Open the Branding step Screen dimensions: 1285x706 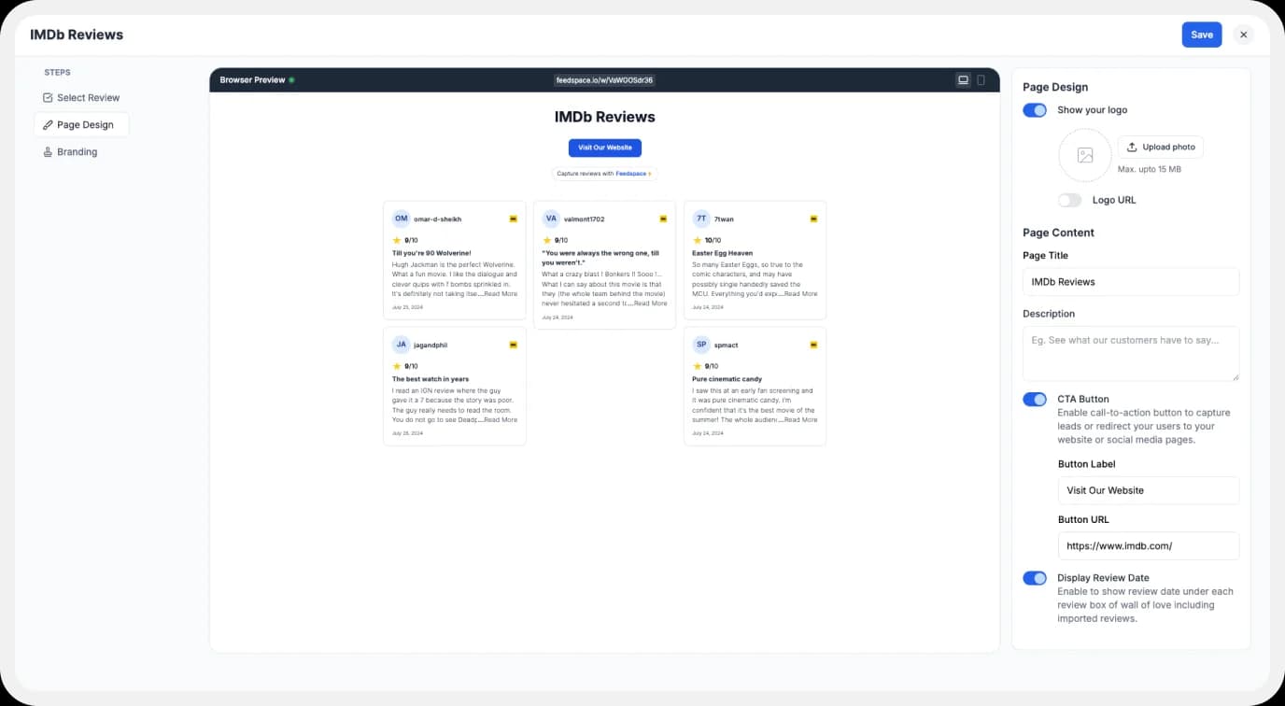pyautogui.click(x=78, y=151)
